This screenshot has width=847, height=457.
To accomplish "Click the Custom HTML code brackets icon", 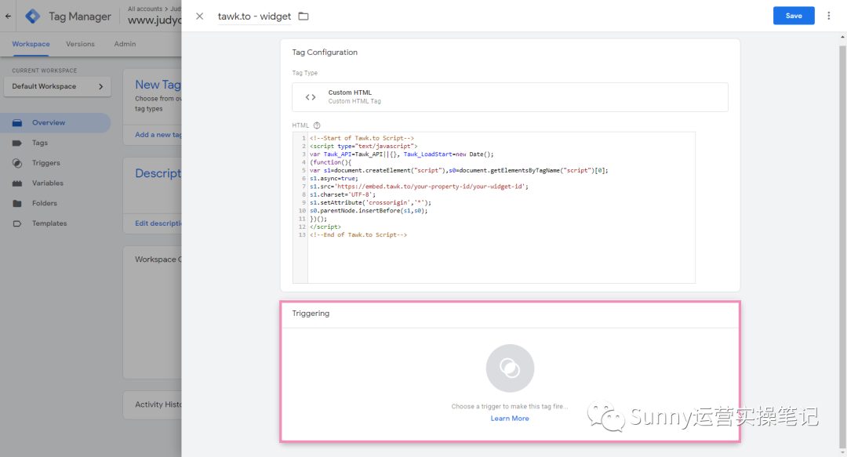I will tap(311, 97).
